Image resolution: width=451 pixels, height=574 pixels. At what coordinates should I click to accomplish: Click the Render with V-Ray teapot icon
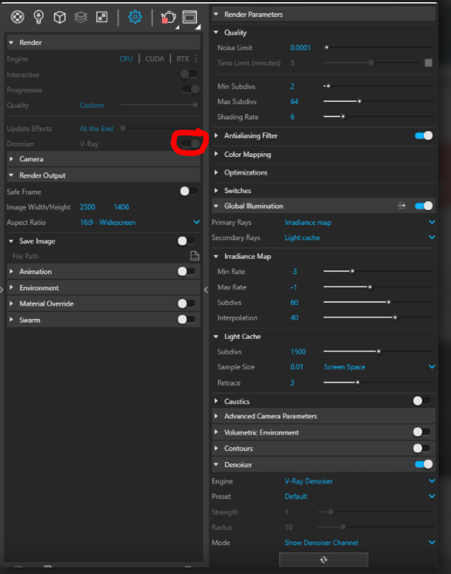[168, 16]
